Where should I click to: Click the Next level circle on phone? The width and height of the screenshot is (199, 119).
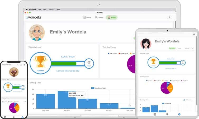(x=23, y=87)
